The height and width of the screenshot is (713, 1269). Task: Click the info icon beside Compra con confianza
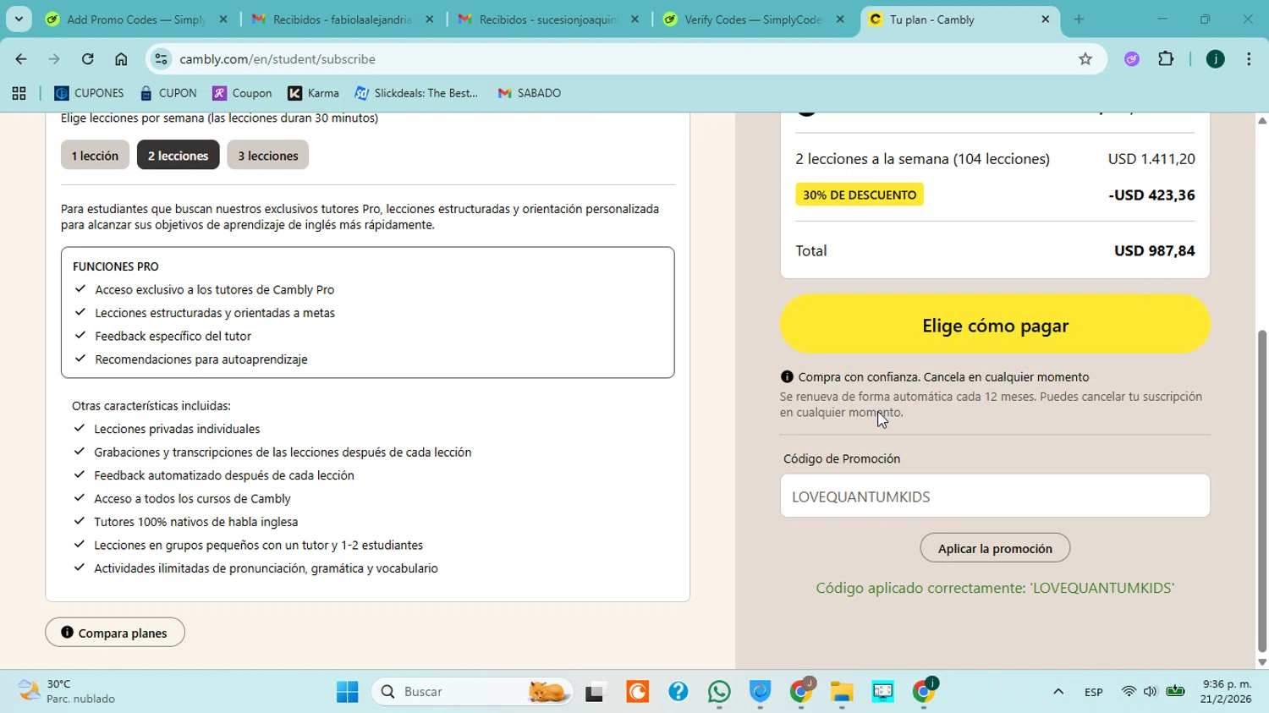point(787,377)
